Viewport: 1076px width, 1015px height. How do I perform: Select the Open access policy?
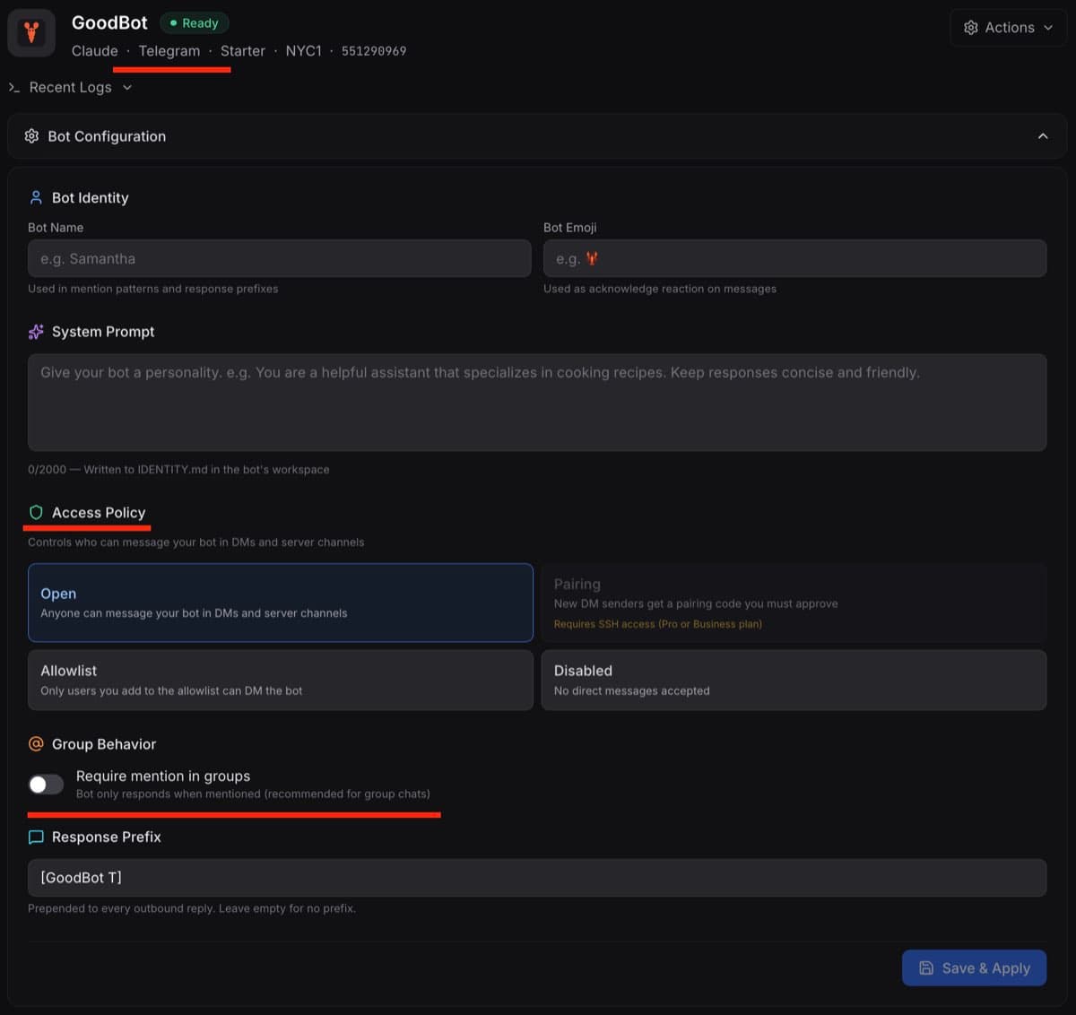[281, 602]
